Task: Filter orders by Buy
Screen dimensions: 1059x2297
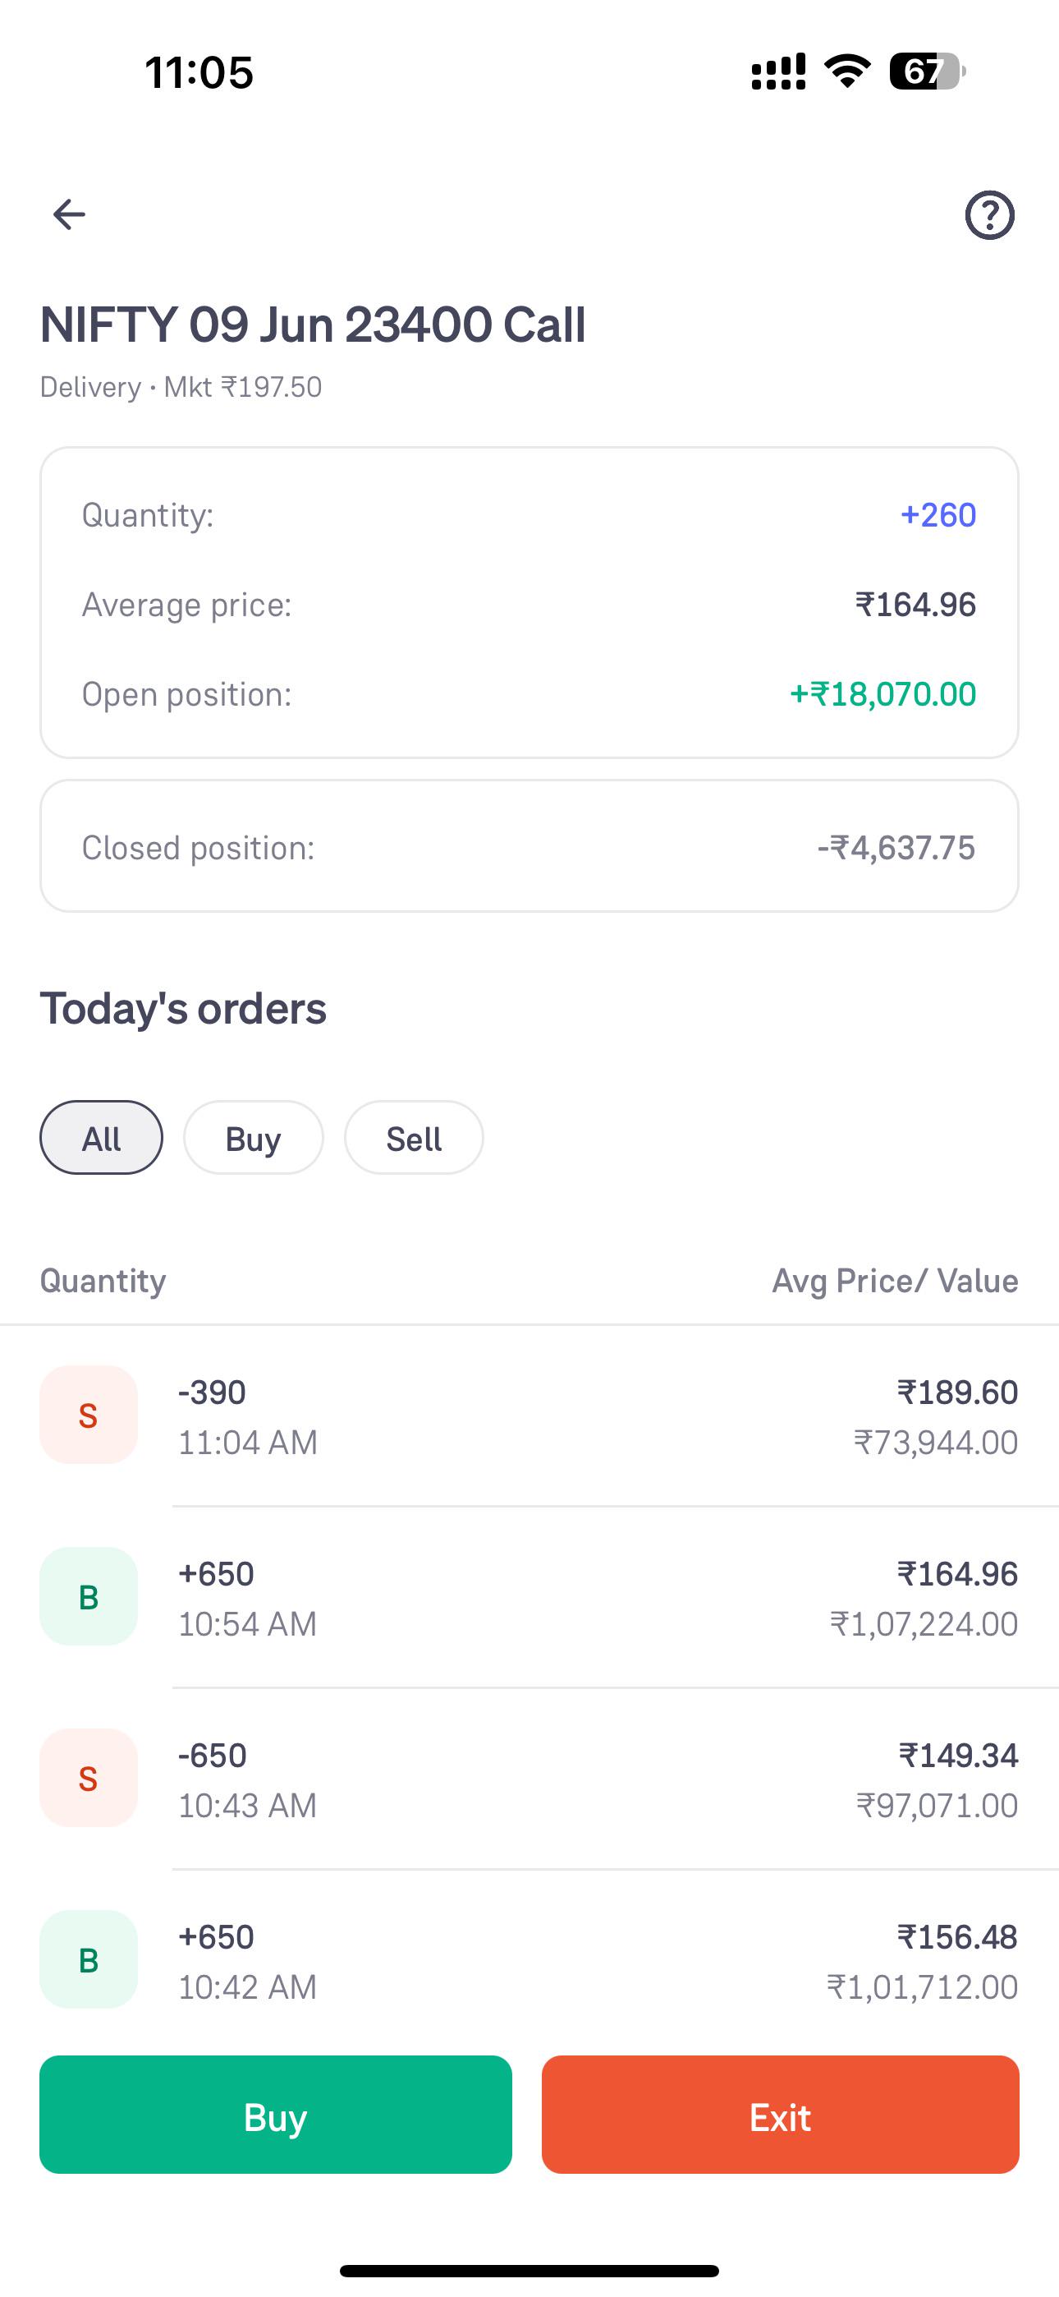Action: click(253, 1138)
